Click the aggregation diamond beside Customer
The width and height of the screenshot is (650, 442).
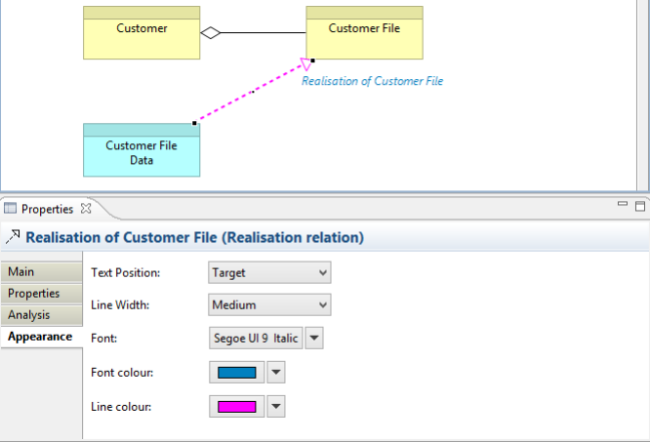tap(211, 33)
